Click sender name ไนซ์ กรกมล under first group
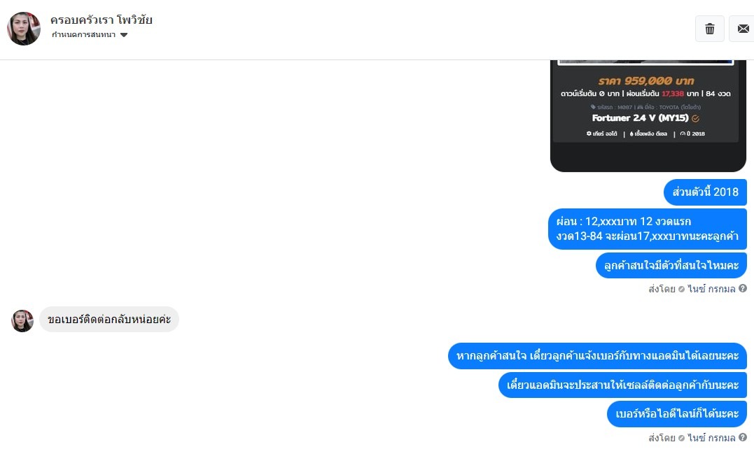This screenshot has height=449, width=754. (x=712, y=289)
